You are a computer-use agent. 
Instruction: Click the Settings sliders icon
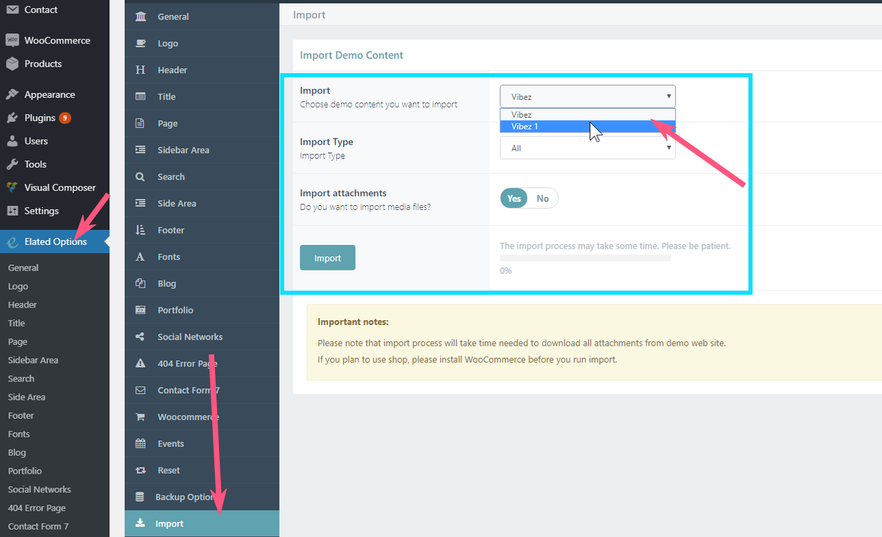coord(12,211)
